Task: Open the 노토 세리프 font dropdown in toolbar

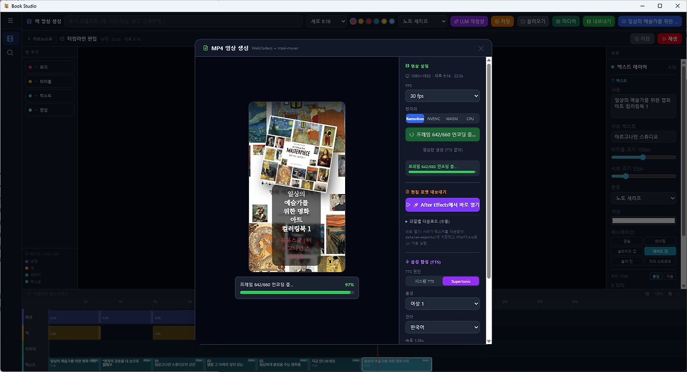Action: pos(422,21)
